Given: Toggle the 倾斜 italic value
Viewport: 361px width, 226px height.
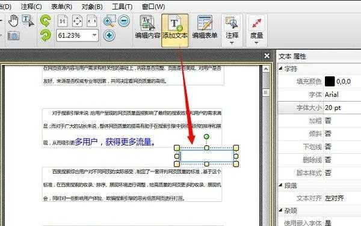Looking at the screenshot, I should (328, 133).
